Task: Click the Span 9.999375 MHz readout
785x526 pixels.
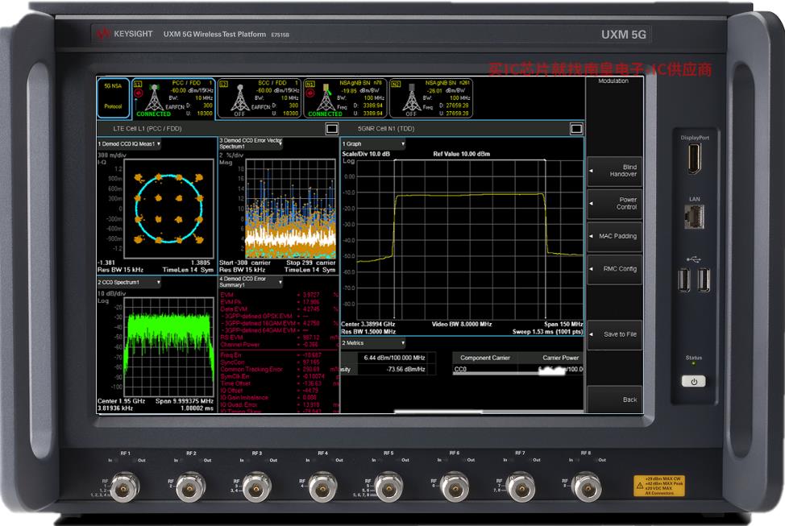Action: click(x=185, y=401)
